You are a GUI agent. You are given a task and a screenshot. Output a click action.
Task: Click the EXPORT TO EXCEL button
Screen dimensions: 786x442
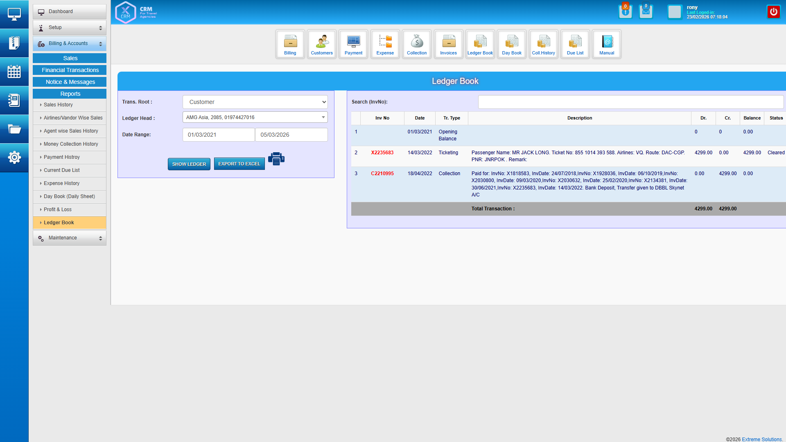tap(239, 164)
